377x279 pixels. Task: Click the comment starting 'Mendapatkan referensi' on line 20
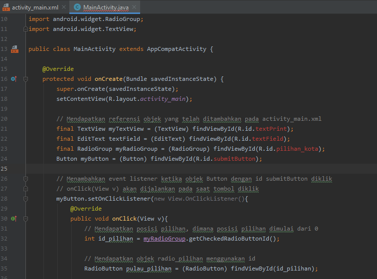[188, 119]
